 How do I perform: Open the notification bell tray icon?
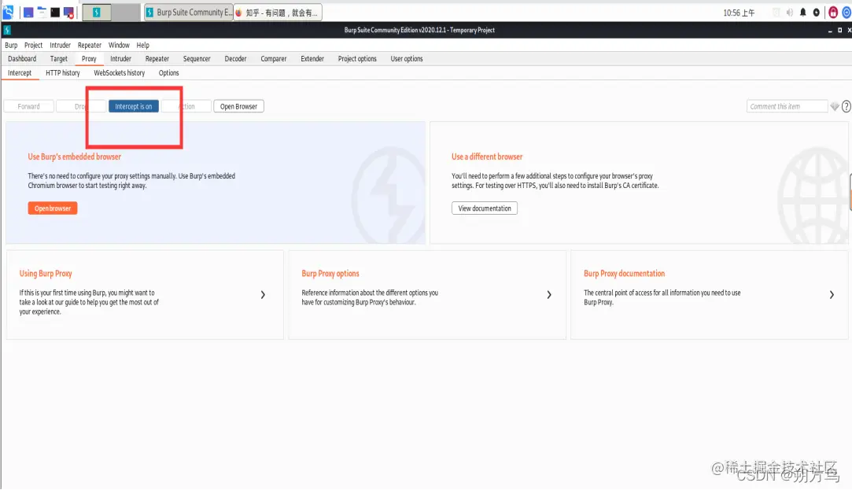click(x=803, y=13)
